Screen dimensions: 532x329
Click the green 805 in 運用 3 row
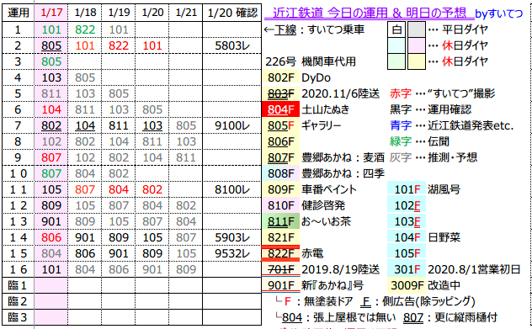click(51, 61)
